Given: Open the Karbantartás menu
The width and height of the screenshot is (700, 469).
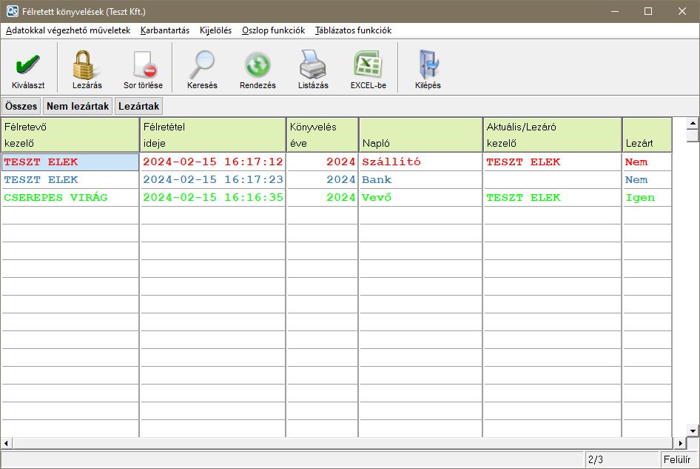Looking at the screenshot, I should coord(165,30).
